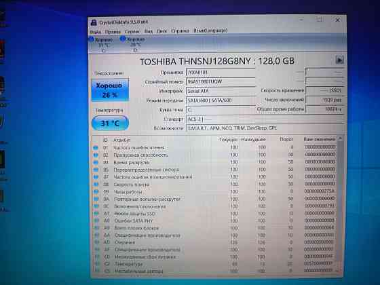
Task: Click status icon for Скорость поиска row
Action: click(x=96, y=185)
